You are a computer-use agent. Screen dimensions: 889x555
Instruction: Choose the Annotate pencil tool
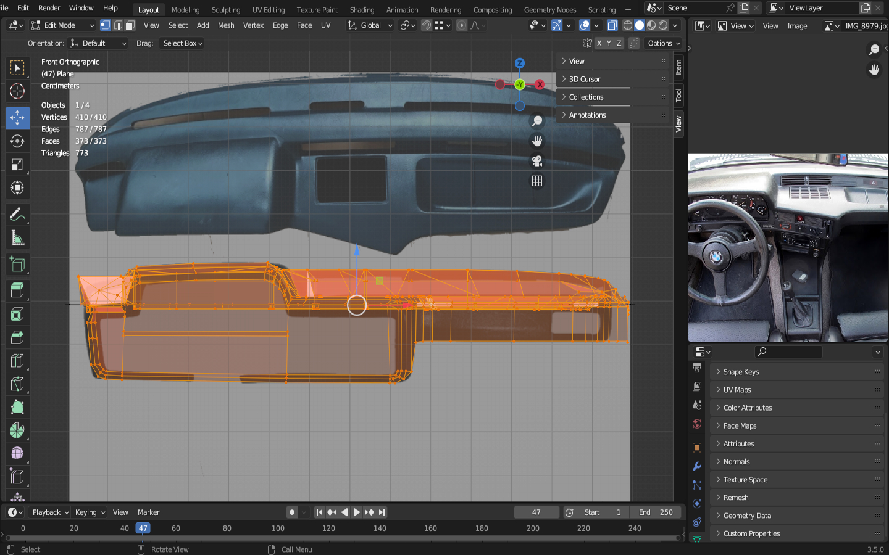coord(17,215)
